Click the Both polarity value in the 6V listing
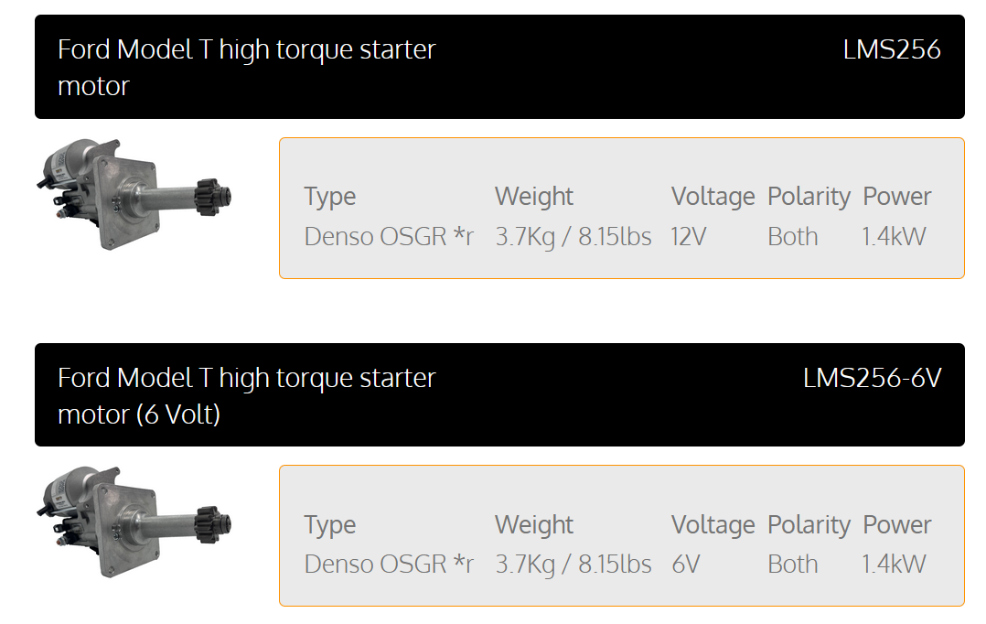 [793, 565]
